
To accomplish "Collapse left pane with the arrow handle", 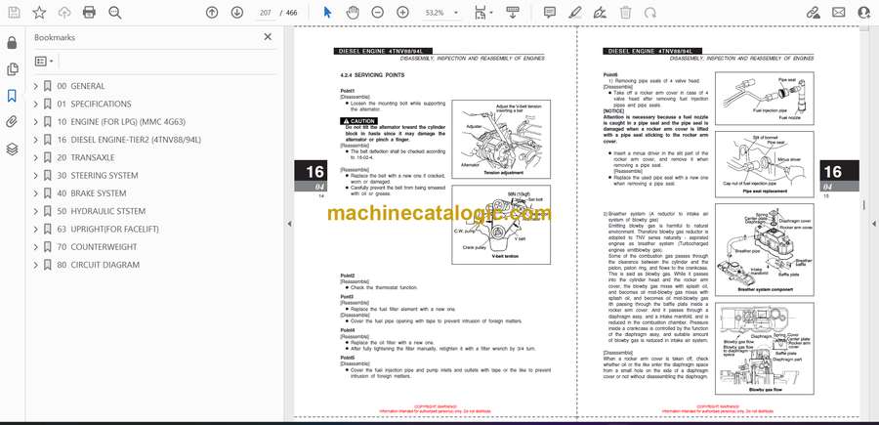I will point(289,224).
